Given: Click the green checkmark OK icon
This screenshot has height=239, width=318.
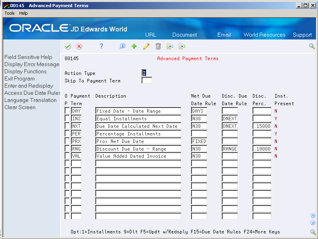Looking at the screenshot, I should 68,46.
